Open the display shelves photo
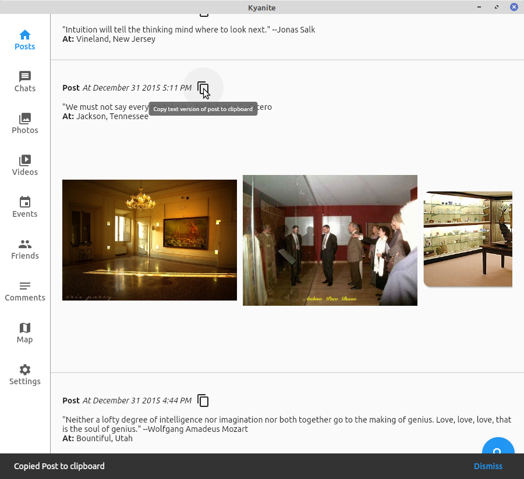This screenshot has width=524, height=479. [x=468, y=239]
